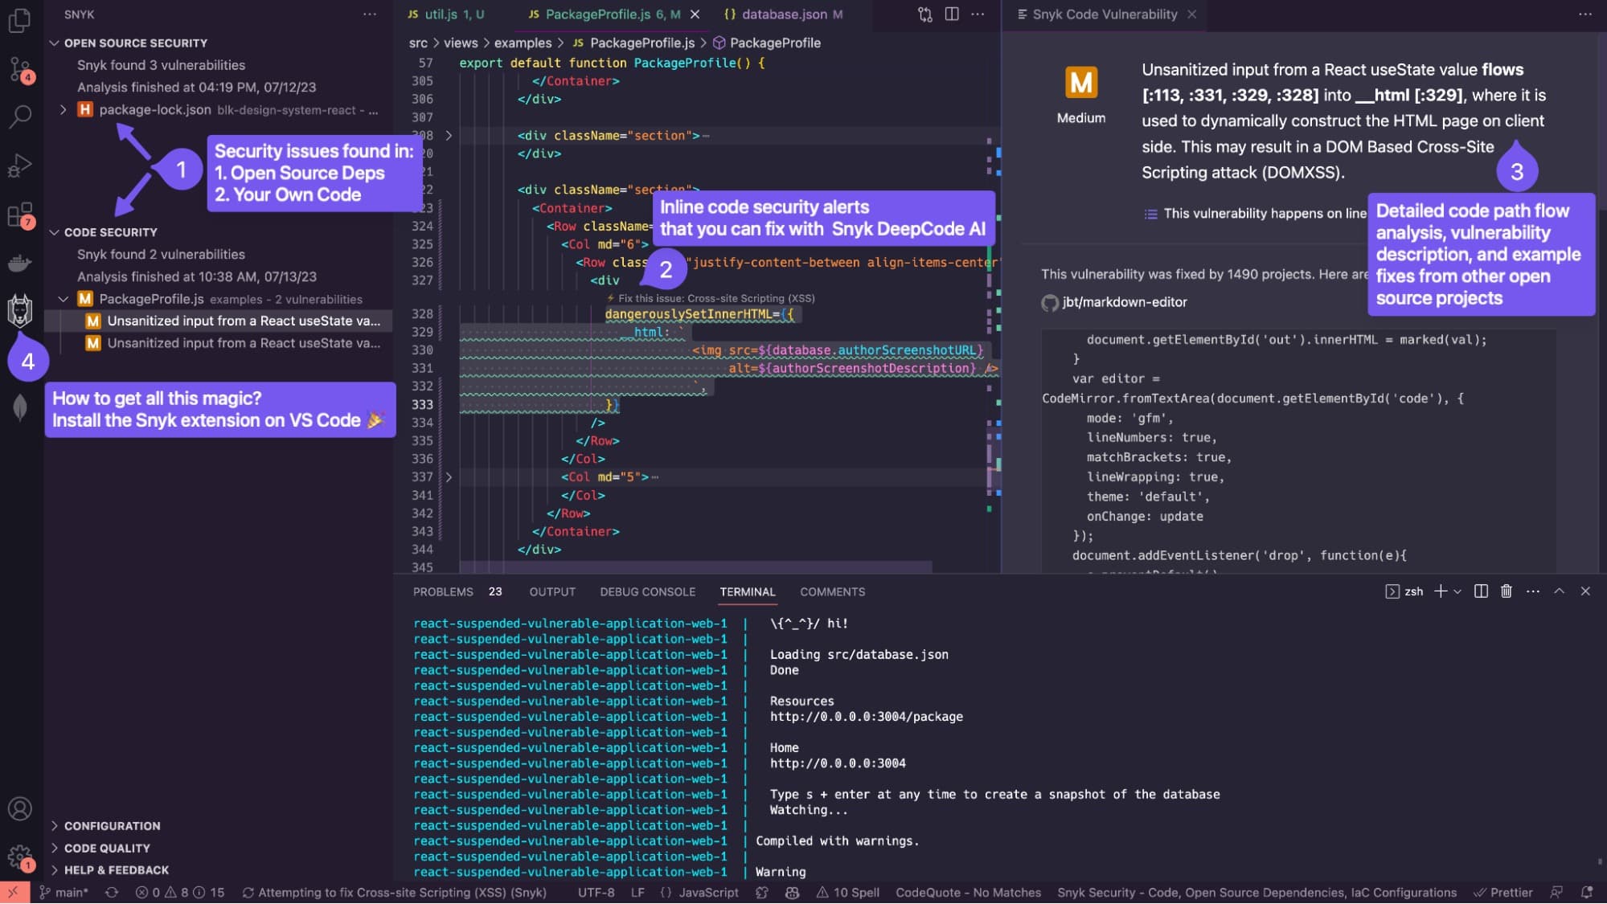Split the editor right
This screenshot has height=904, width=1607.
pyautogui.click(x=952, y=14)
